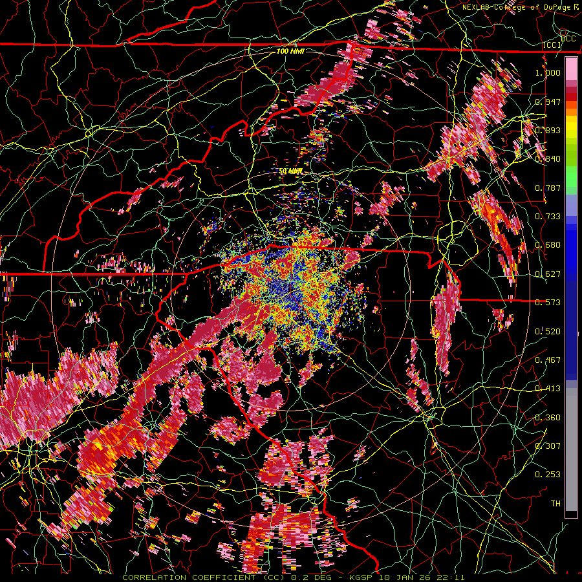Select the 0.893 legend value

548,130
